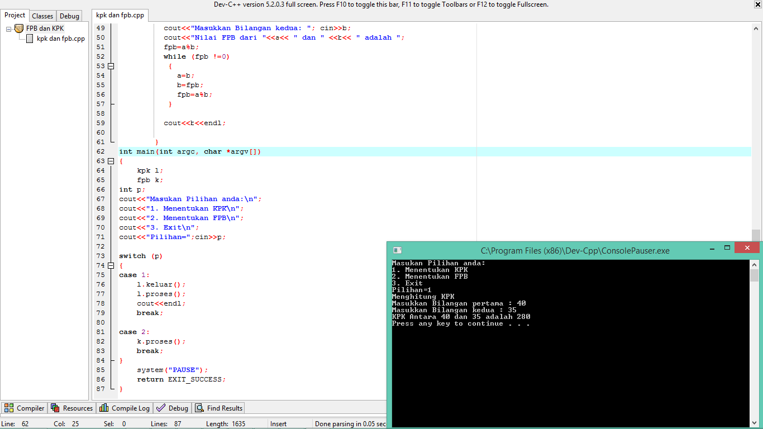This screenshot has height=429, width=763.
Task: Click 'l.keluar();' on line 76
Action: [161, 284]
